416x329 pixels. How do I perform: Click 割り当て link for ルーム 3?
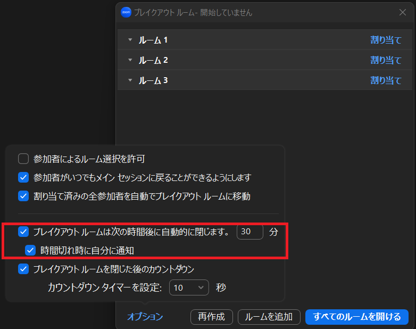386,80
